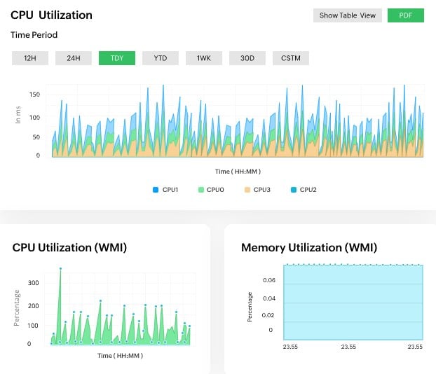Select the 12H time period

pos(30,58)
